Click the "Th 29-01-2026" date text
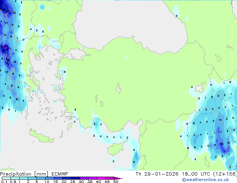Screen dimensions: 237x183 point(157,174)
